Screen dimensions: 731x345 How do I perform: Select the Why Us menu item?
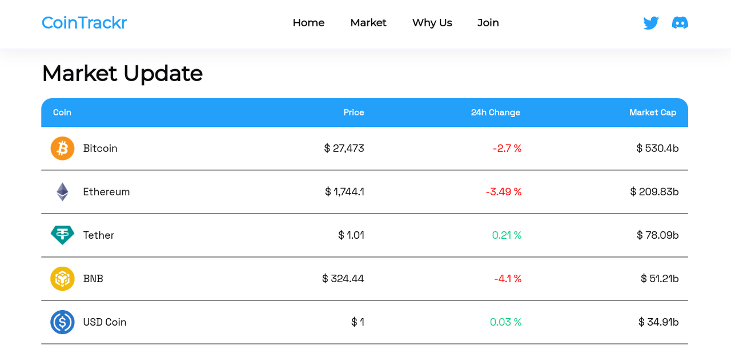point(432,23)
